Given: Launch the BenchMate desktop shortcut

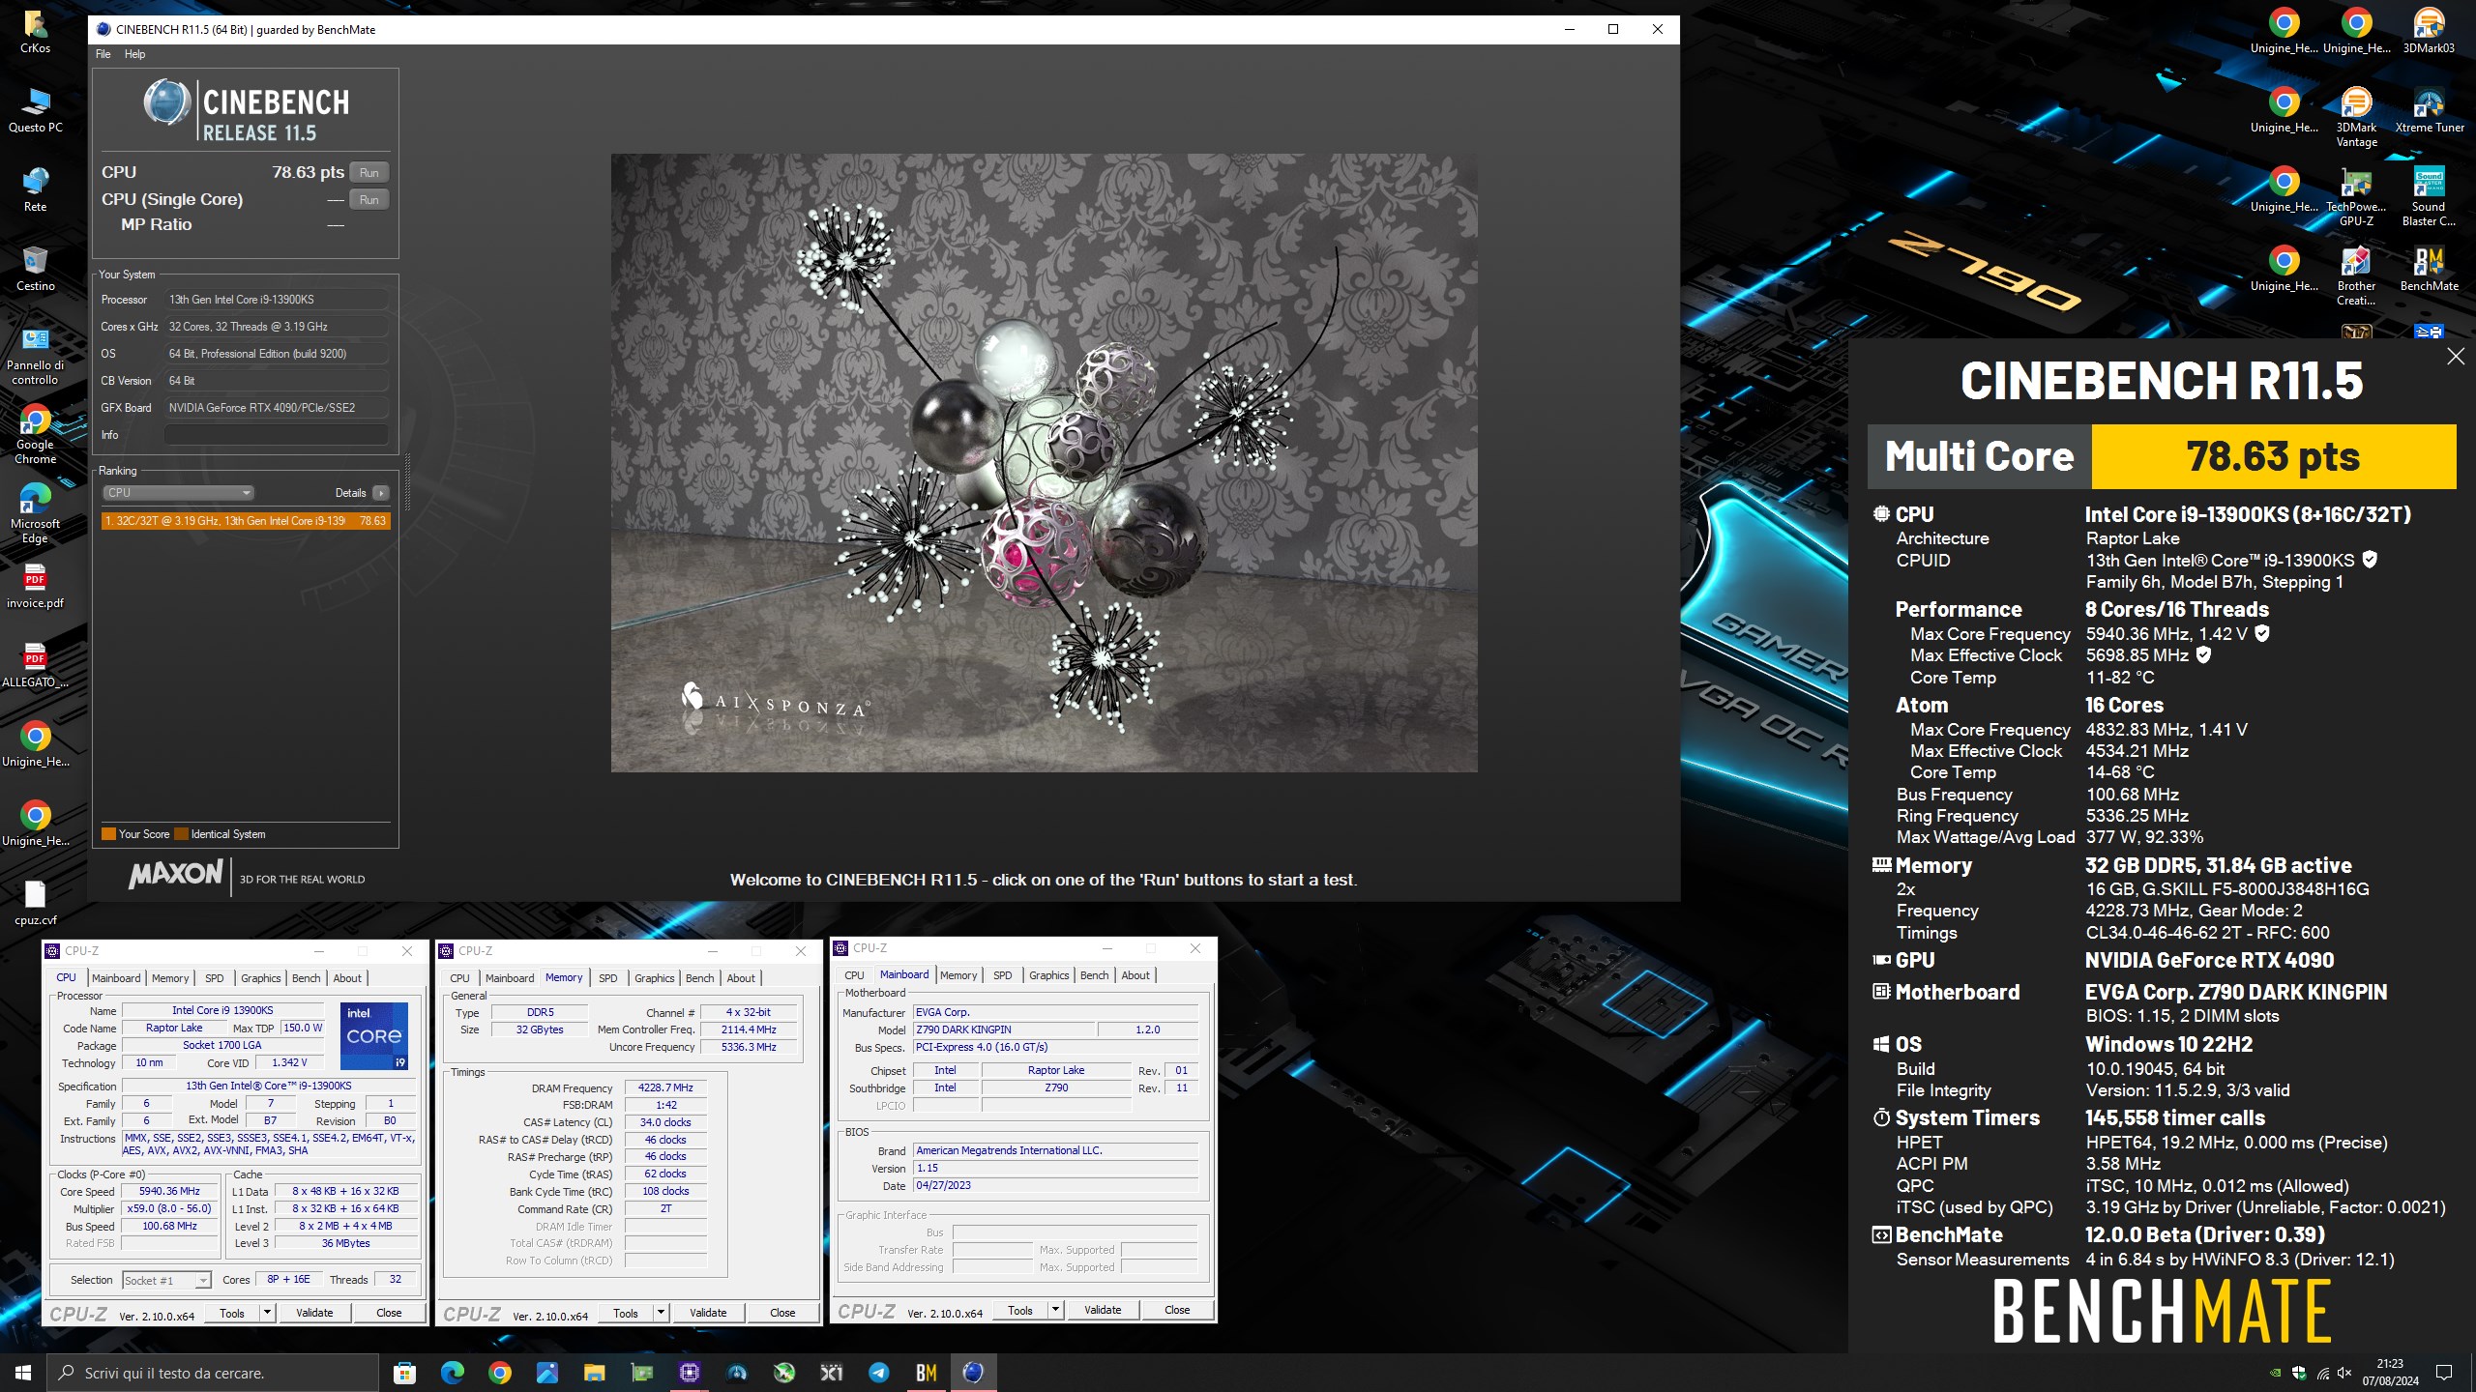Looking at the screenshot, I should (2429, 268).
